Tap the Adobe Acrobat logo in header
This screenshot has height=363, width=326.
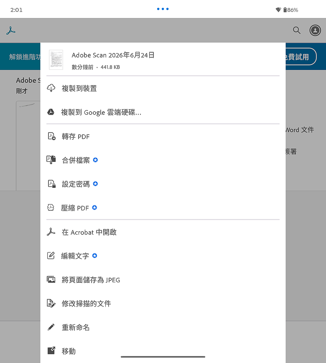coord(11,31)
